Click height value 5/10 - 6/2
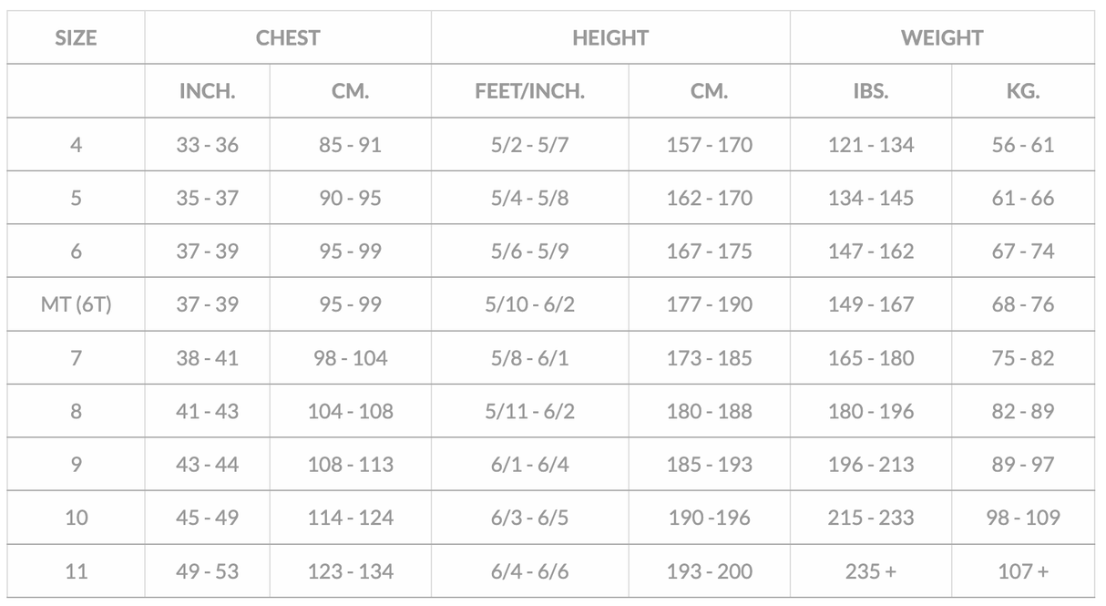The height and width of the screenshot is (606, 1106). click(529, 304)
